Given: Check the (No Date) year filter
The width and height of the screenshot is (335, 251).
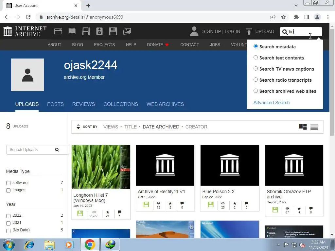Looking at the screenshot, I should coord(8,231).
